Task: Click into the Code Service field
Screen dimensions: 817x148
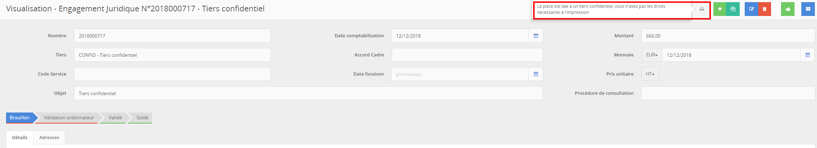Action: pos(172,74)
